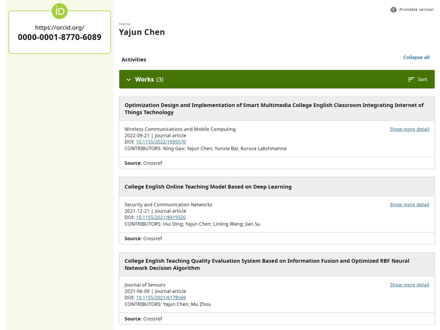
Task: Click the Yajun Chen name heading
Action: tap(142, 32)
